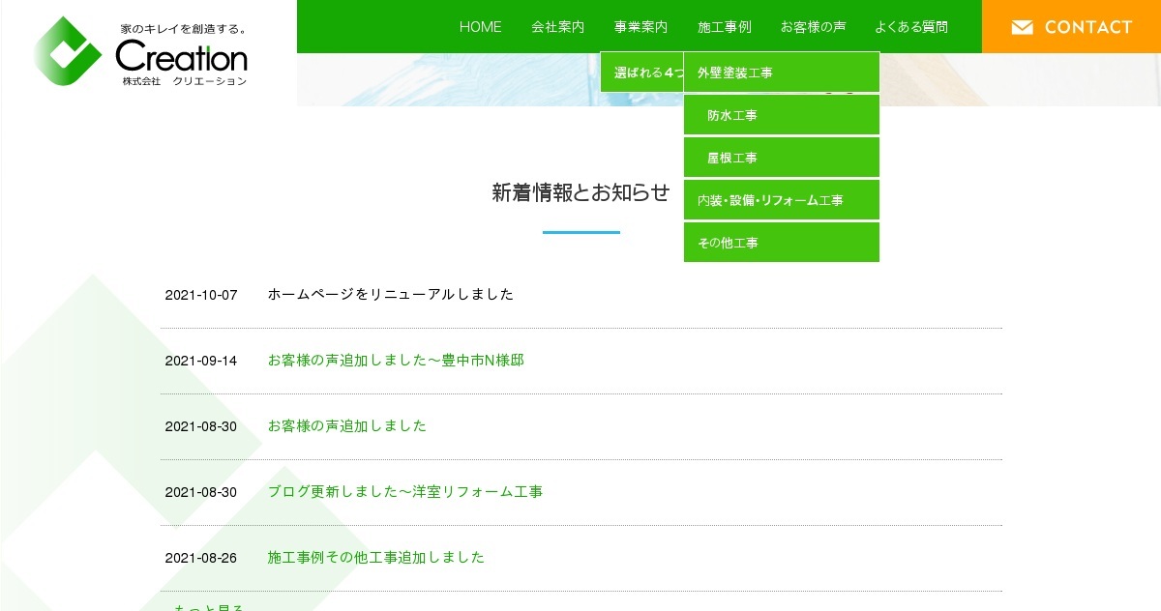Viewport: 1161px width, 611px height.
Task: Click ホームページをリニューアルしました news text
Action: pos(391,295)
